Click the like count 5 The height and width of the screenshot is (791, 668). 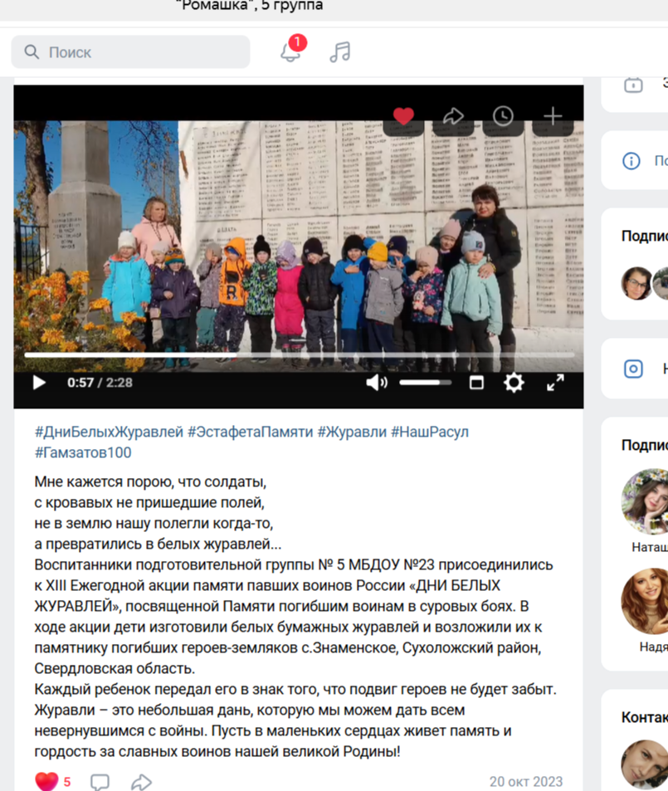[67, 782]
